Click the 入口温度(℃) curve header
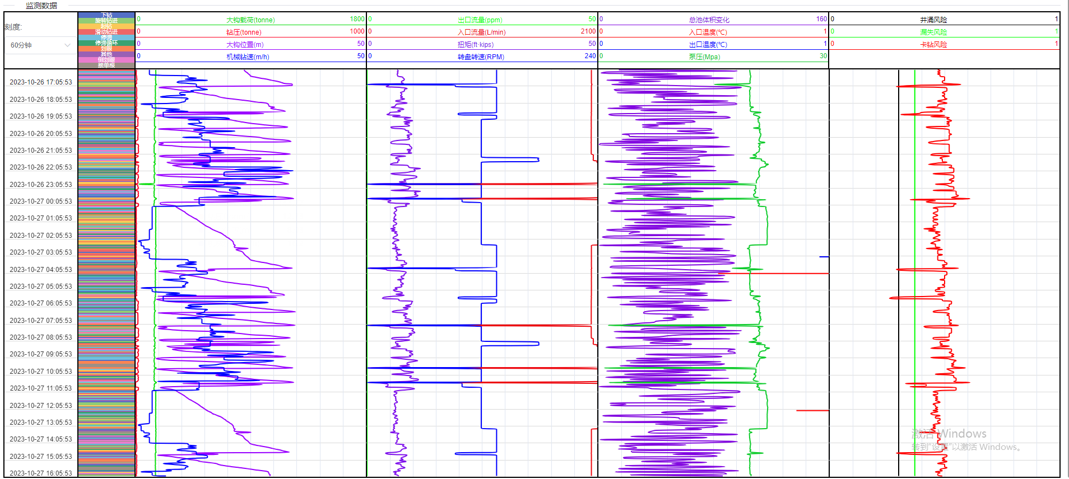1069x479 pixels. (x=708, y=32)
